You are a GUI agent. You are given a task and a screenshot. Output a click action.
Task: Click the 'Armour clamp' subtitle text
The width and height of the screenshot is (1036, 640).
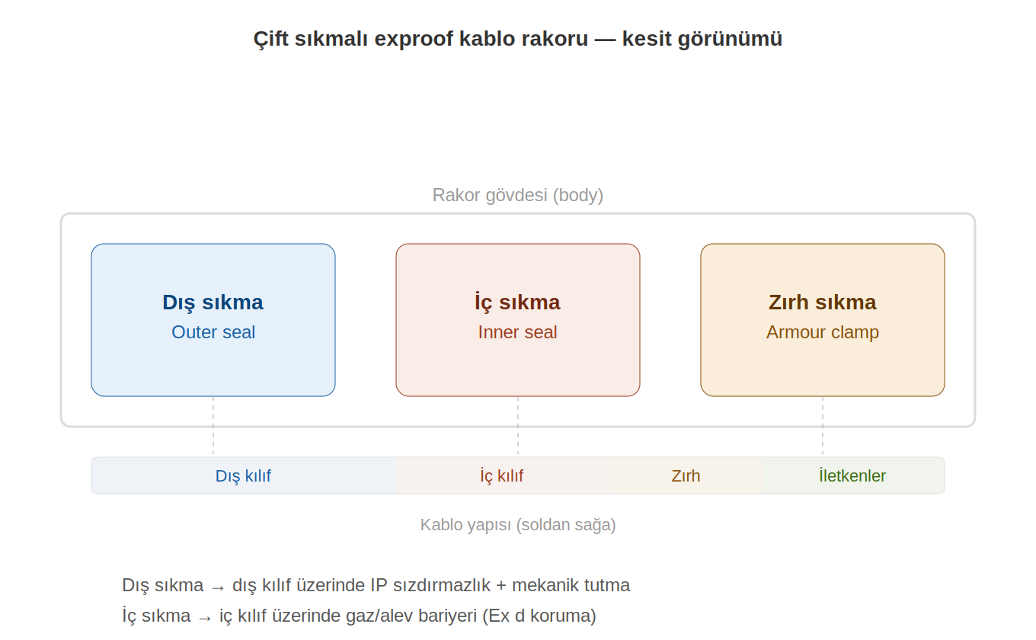click(x=822, y=332)
